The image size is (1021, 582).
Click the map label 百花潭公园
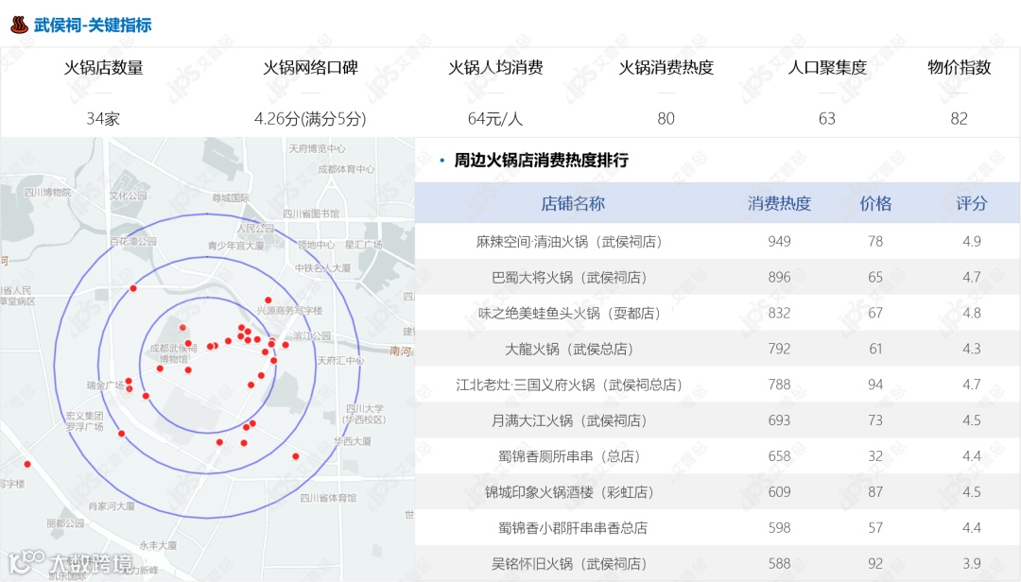133,242
